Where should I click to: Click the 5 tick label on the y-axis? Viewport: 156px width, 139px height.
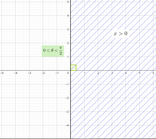click(x=68, y=2)
